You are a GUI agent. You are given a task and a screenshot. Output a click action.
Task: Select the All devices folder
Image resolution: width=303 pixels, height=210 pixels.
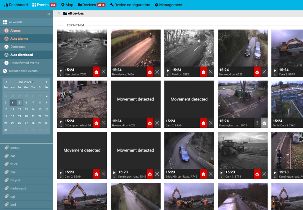73,13
